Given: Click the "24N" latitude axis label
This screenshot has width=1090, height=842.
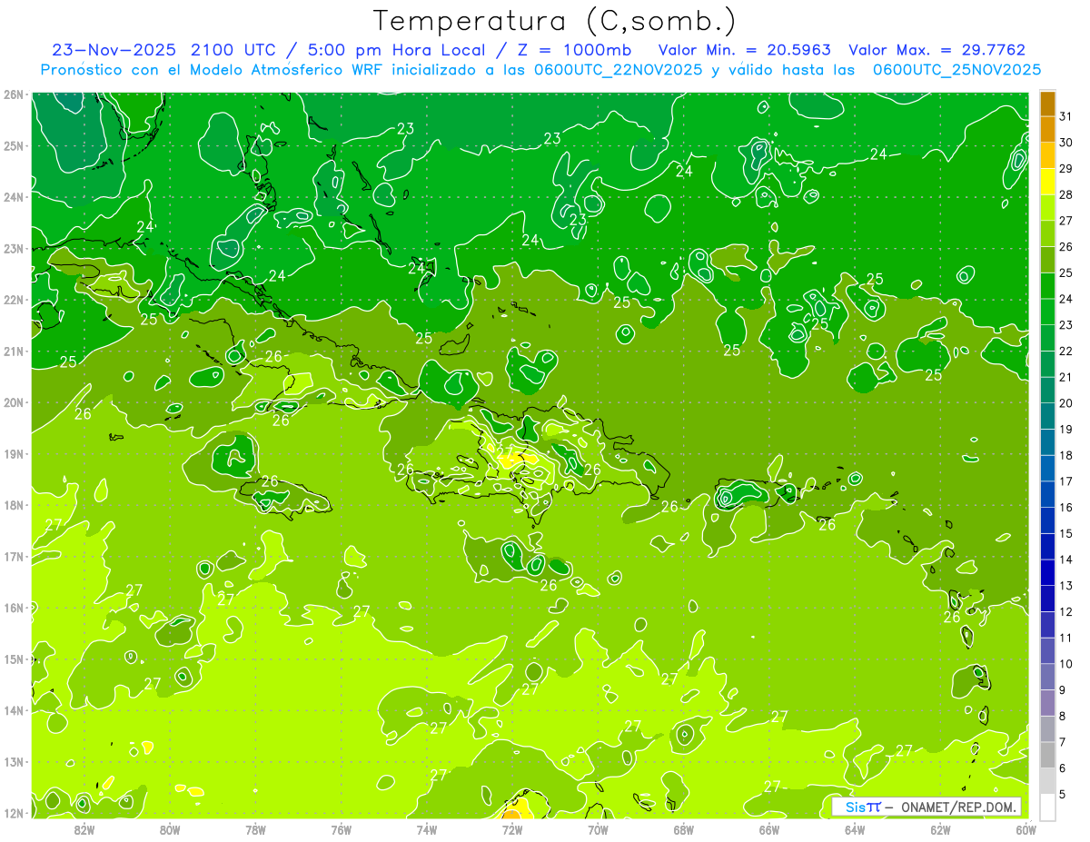Looking at the screenshot, I should 15,197.
